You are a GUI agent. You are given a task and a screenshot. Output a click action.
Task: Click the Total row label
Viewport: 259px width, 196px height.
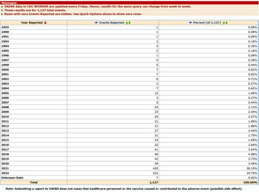click(x=34, y=182)
